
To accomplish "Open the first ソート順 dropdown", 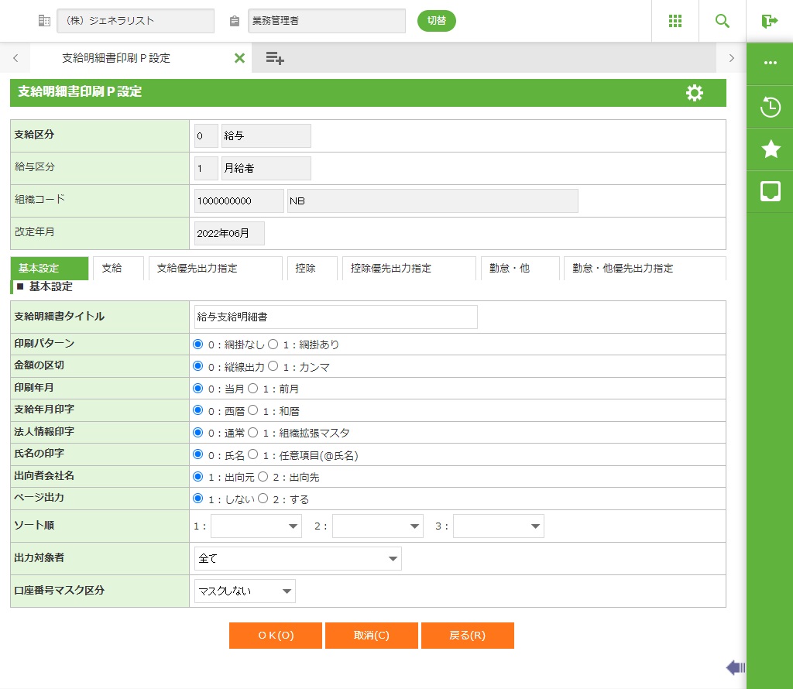I will 256,526.
